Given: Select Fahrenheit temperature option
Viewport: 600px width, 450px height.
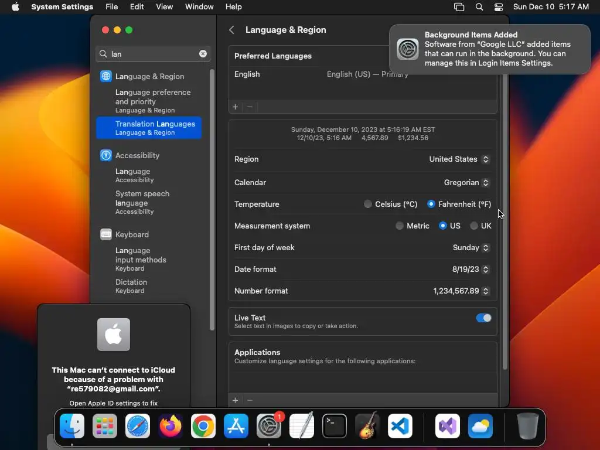Looking at the screenshot, I should point(431,204).
